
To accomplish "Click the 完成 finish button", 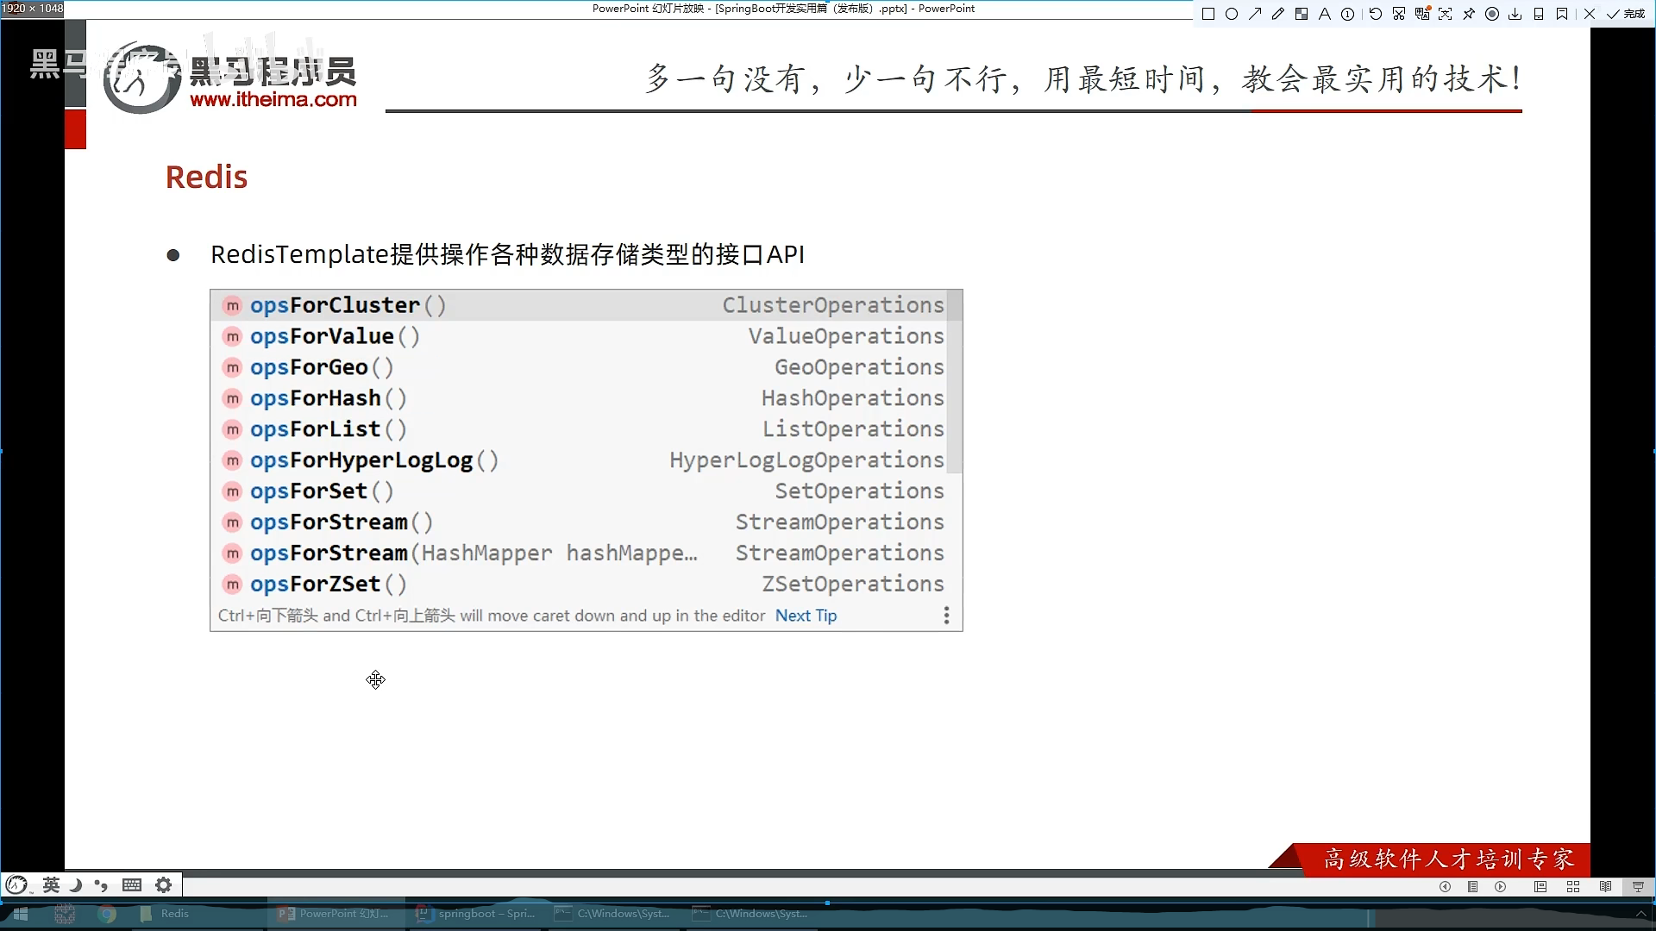I will click(x=1626, y=14).
